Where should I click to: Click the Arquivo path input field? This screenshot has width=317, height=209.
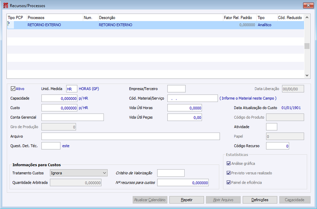pos(131,136)
